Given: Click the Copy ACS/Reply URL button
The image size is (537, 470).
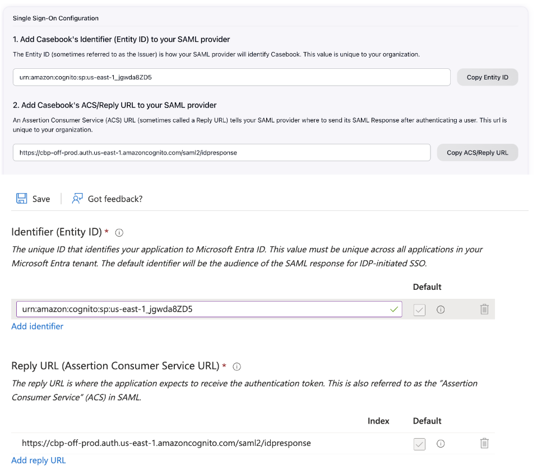Looking at the screenshot, I should [477, 152].
